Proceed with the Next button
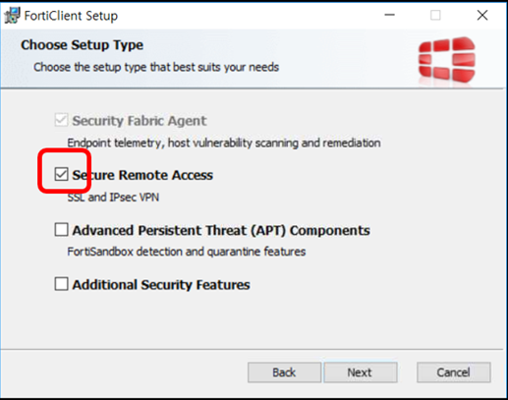Image resolution: width=508 pixels, height=400 pixels. pyautogui.click(x=361, y=372)
